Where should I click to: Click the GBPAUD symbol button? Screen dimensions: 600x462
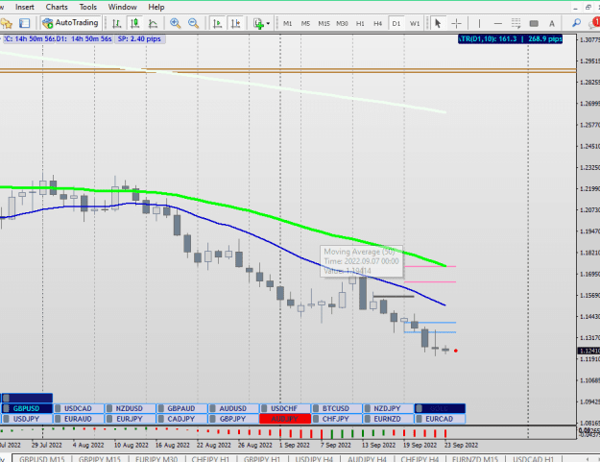tap(181, 408)
